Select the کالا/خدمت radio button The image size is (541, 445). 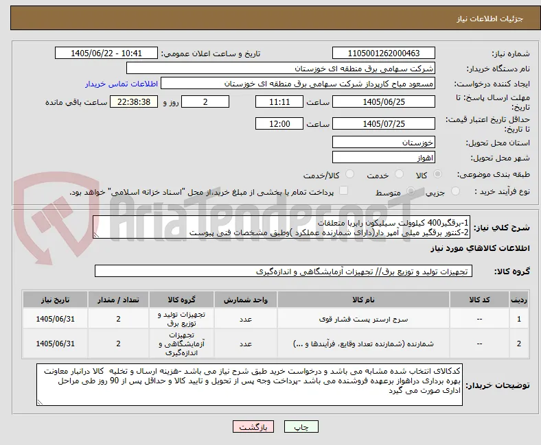(x=350, y=174)
